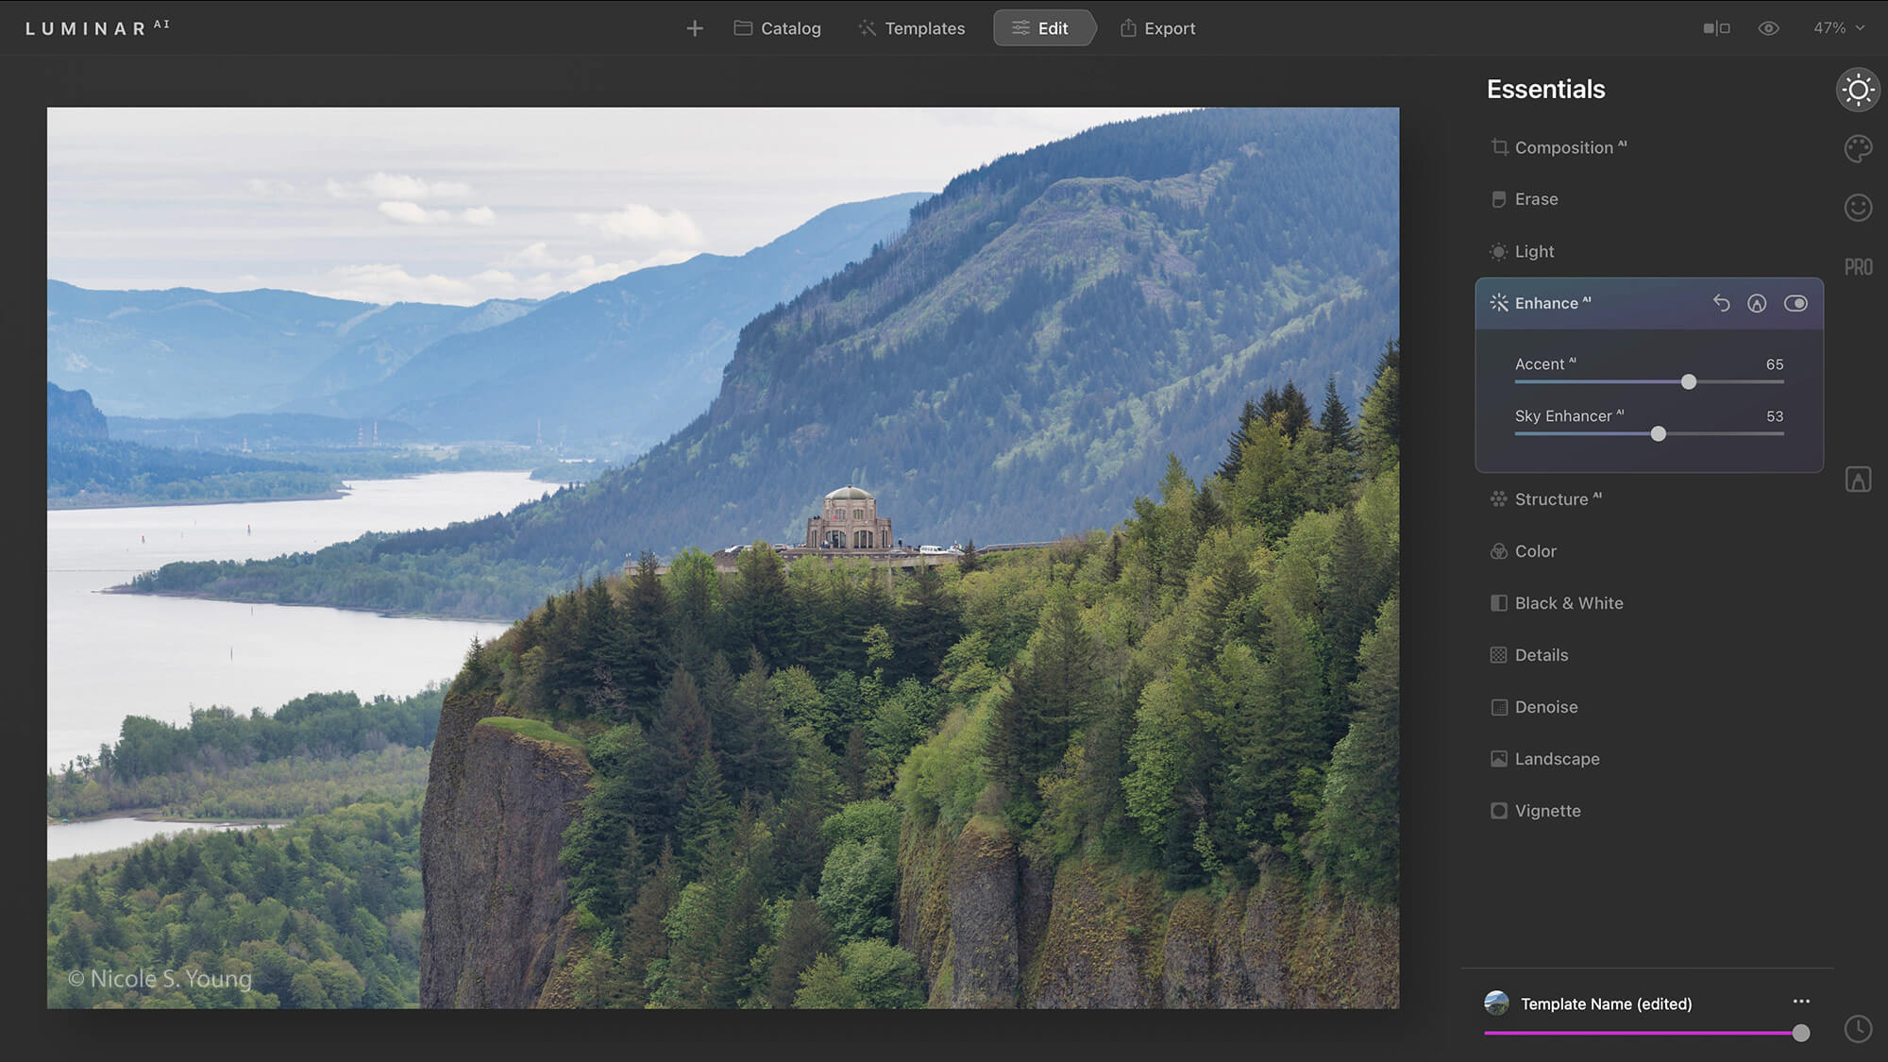Open the 47% zoom dropdown
The height and width of the screenshot is (1062, 1888).
click(1838, 28)
